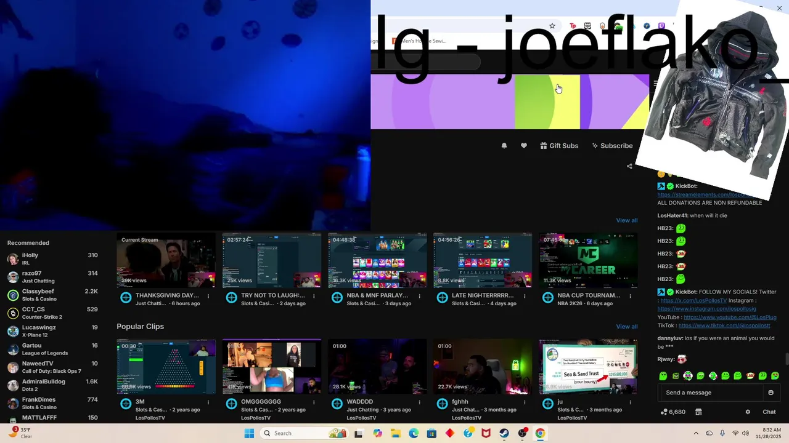The height and width of the screenshot is (443, 789).
Task: Open the Windows Start menu
Action: click(249, 433)
